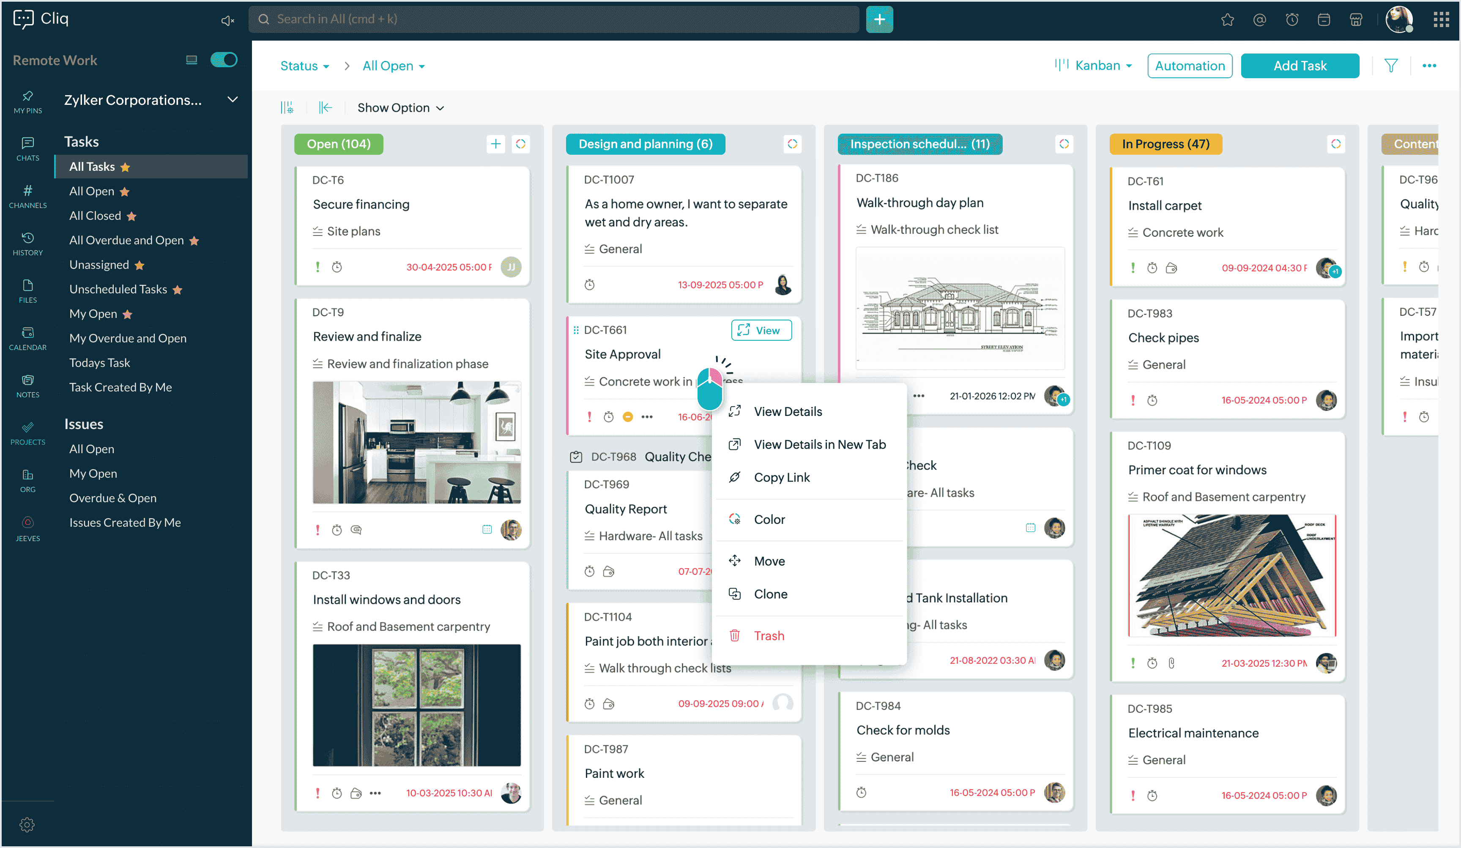
Task: Click the mute speaker icon
Action: 227,20
